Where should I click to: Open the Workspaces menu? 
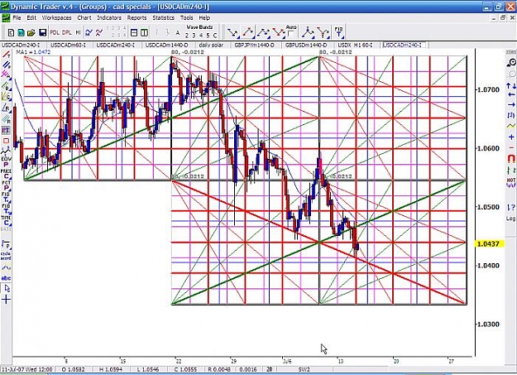56,18
